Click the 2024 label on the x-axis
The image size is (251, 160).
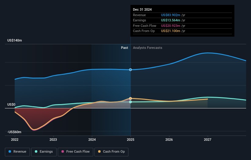coord(92,140)
